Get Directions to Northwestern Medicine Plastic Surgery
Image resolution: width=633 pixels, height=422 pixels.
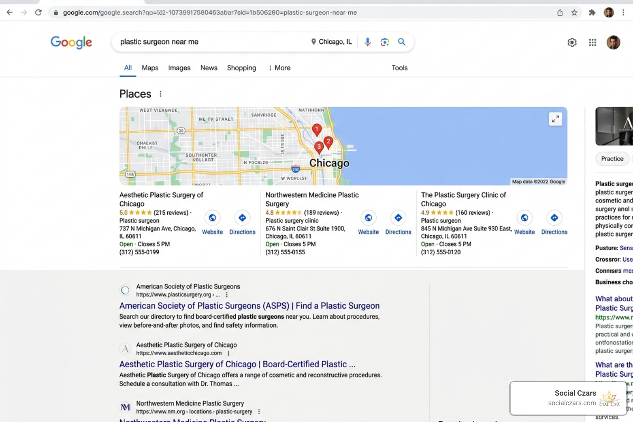398,223
